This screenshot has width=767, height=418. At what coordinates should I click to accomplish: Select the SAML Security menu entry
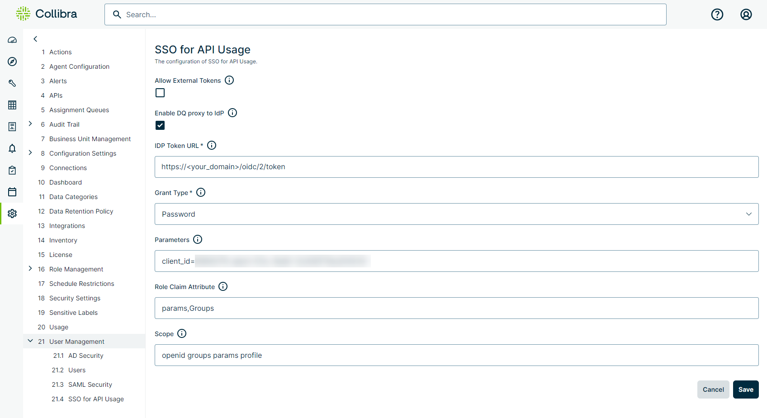tap(90, 384)
